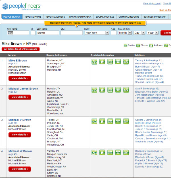Screen dimensions: 171x178
Task: Click the empty City field
Action: tap(72, 33)
